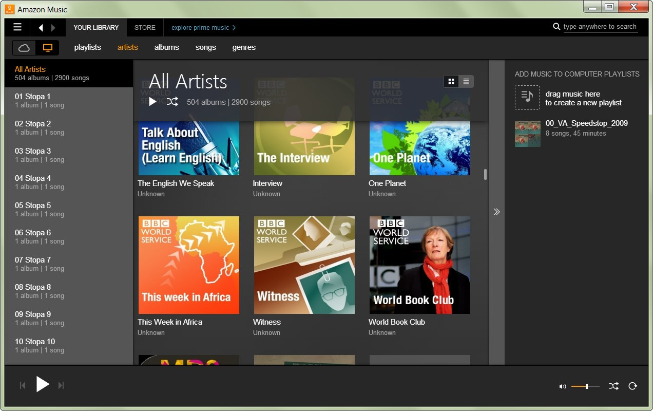653x411 pixels.
Task: Click The English We Speak title
Action: point(176,183)
